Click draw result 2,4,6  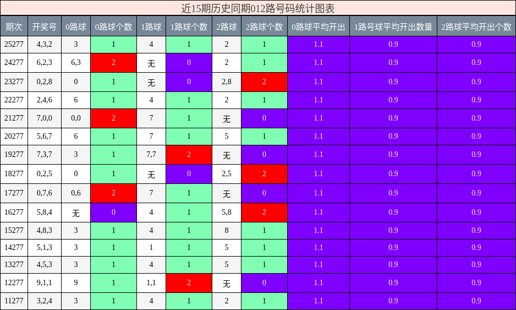coord(45,100)
